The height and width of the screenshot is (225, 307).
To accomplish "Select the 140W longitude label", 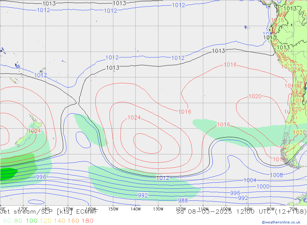I will coord(136,209).
